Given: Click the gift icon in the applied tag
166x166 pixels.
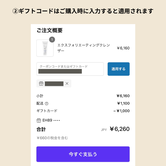Looking at the screenshot, I should 41,84.
